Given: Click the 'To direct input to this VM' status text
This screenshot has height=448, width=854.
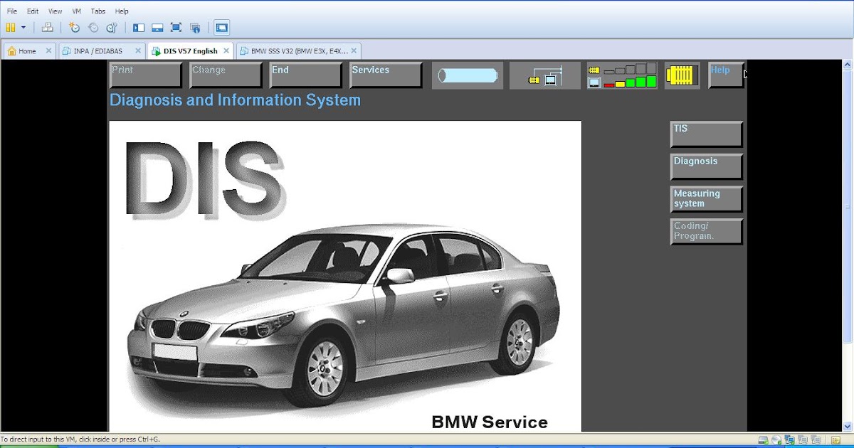Looking at the screenshot, I should pos(80,439).
